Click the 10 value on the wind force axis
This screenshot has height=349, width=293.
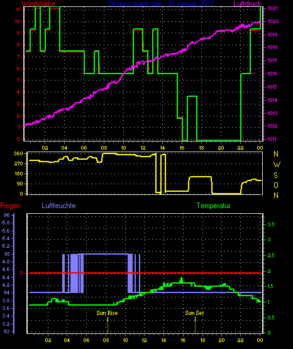[x=18, y=21]
